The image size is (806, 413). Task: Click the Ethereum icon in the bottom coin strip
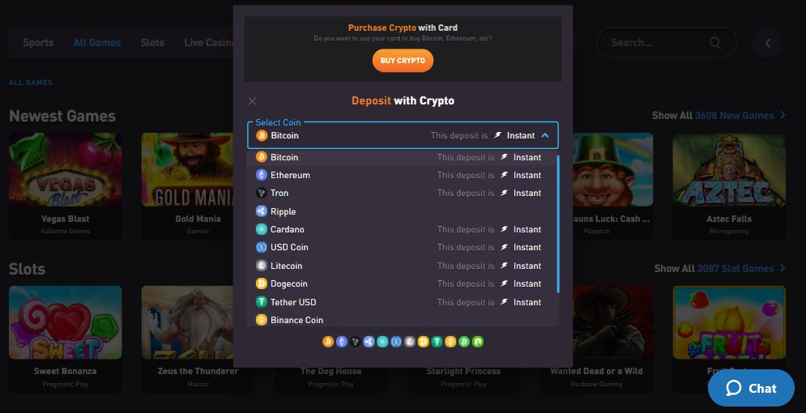(x=342, y=342)
